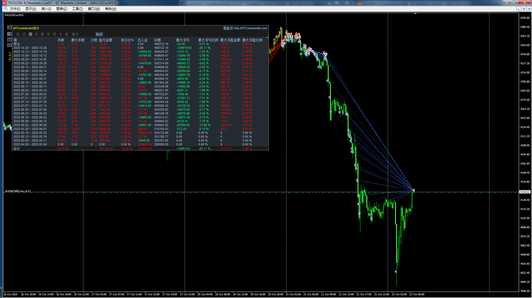The width and height of the screenshot is (532, 298).
Task: Restore the inner chart window button
Action: (x=524, y=9)
